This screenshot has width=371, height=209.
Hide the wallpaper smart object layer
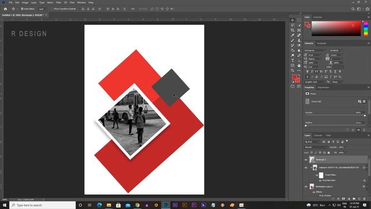tap(306, 168)
